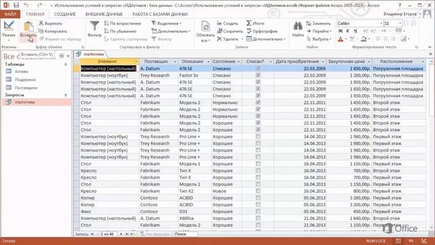Switch to design view icon in status bar
This screenshot has height=245, width=435.
424,241
